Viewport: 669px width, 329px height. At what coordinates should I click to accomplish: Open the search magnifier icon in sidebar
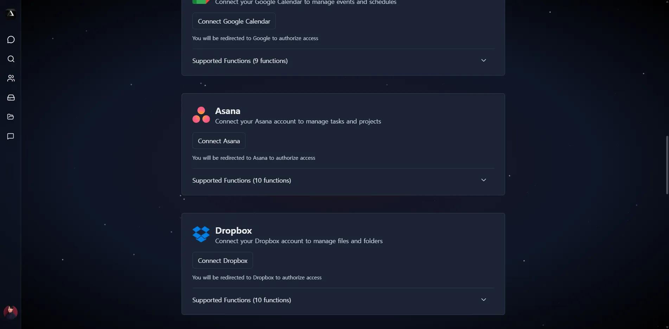(x=11, y=59)
